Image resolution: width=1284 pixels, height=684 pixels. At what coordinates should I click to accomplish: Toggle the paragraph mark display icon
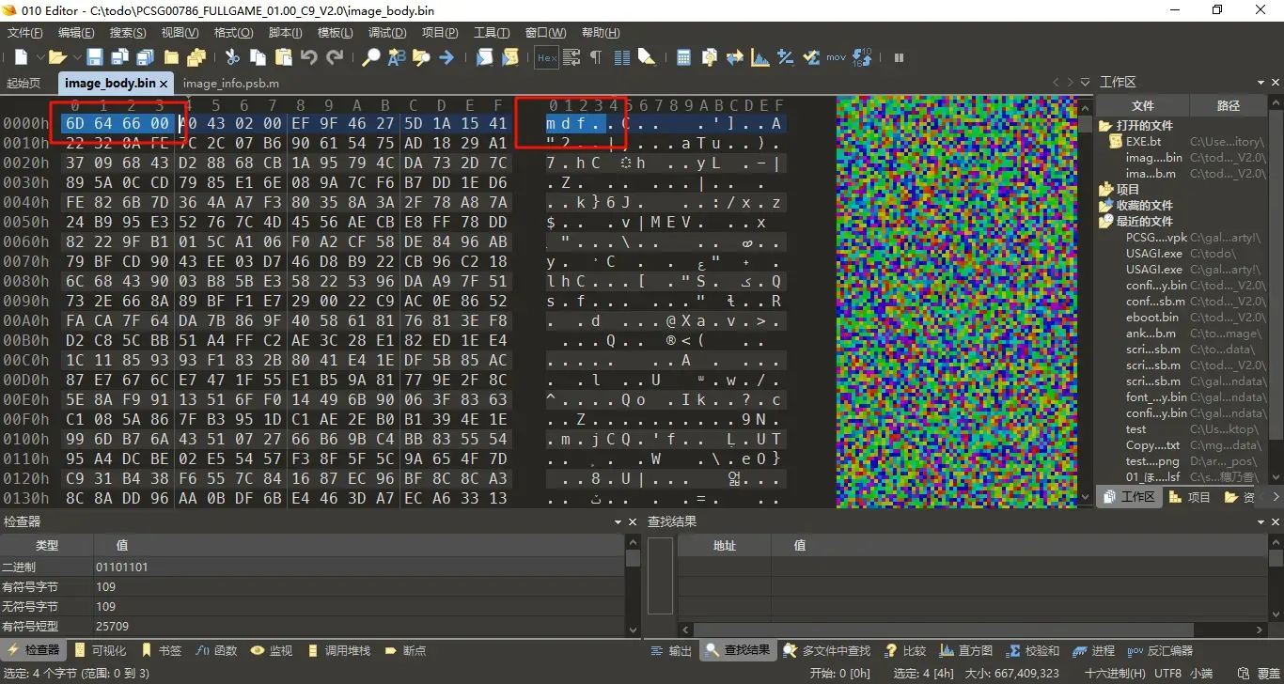[596, 57]
